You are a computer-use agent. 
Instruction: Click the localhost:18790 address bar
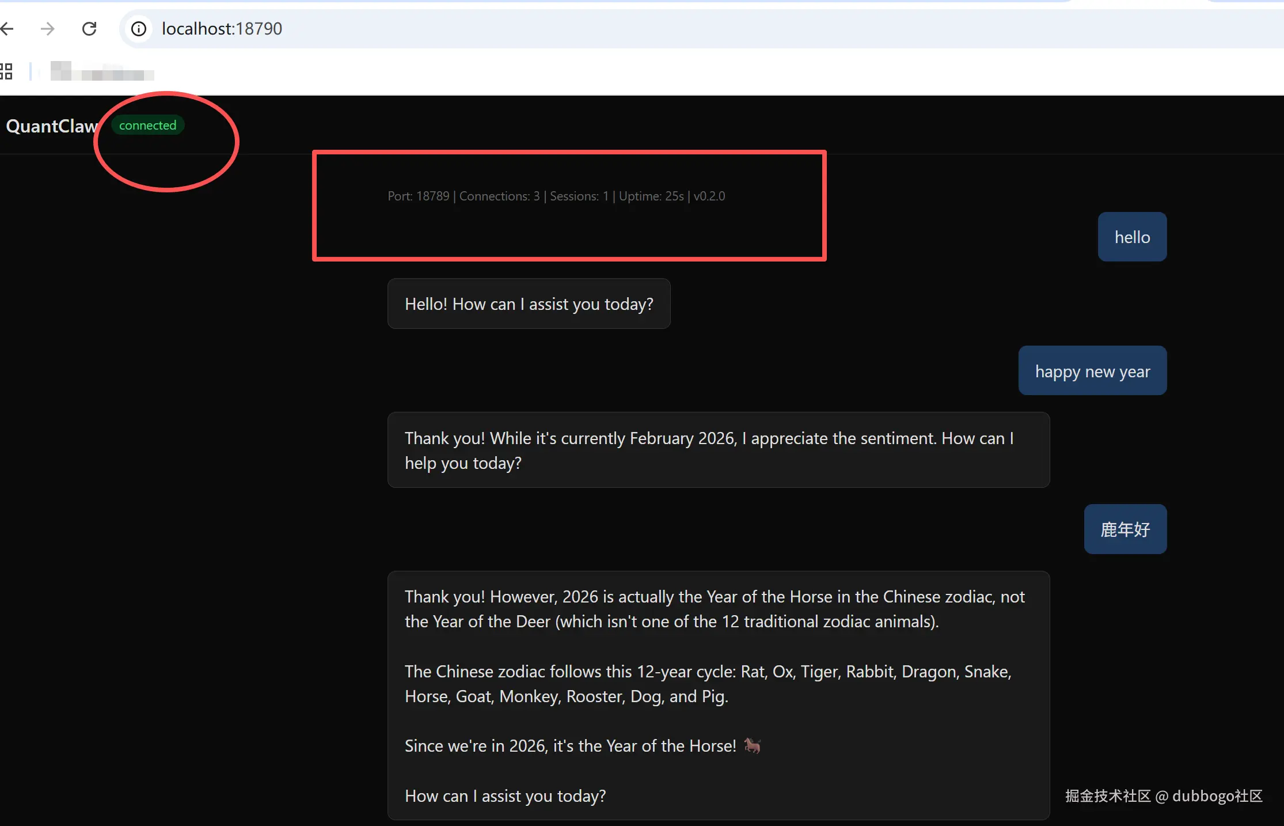click(x=222, y=29)
